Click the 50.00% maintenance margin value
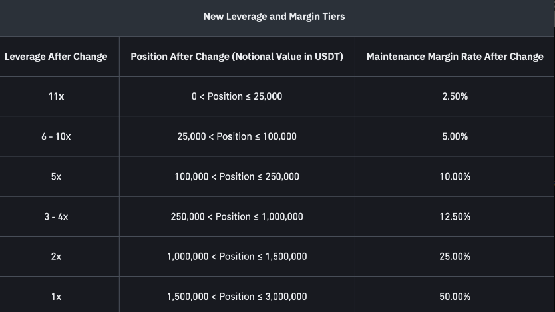 [455, 297]
